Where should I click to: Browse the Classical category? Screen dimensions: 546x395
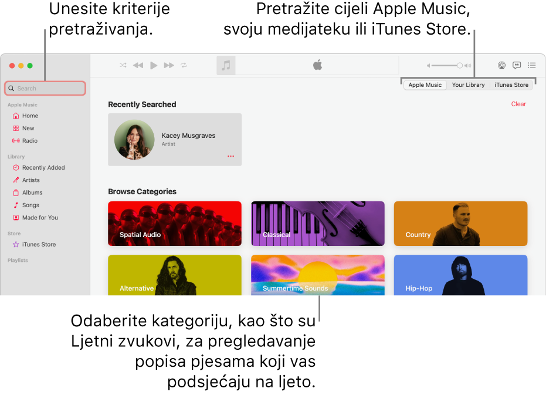click(x=318, y=224)
